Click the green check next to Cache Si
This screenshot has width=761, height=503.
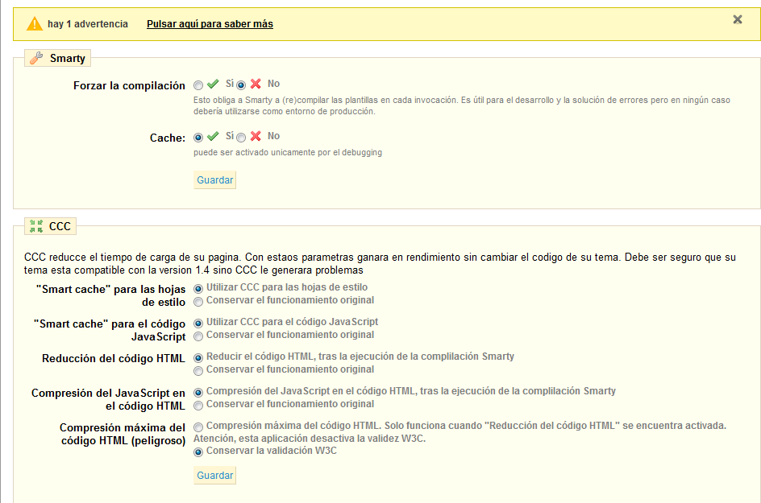[212, 136]
